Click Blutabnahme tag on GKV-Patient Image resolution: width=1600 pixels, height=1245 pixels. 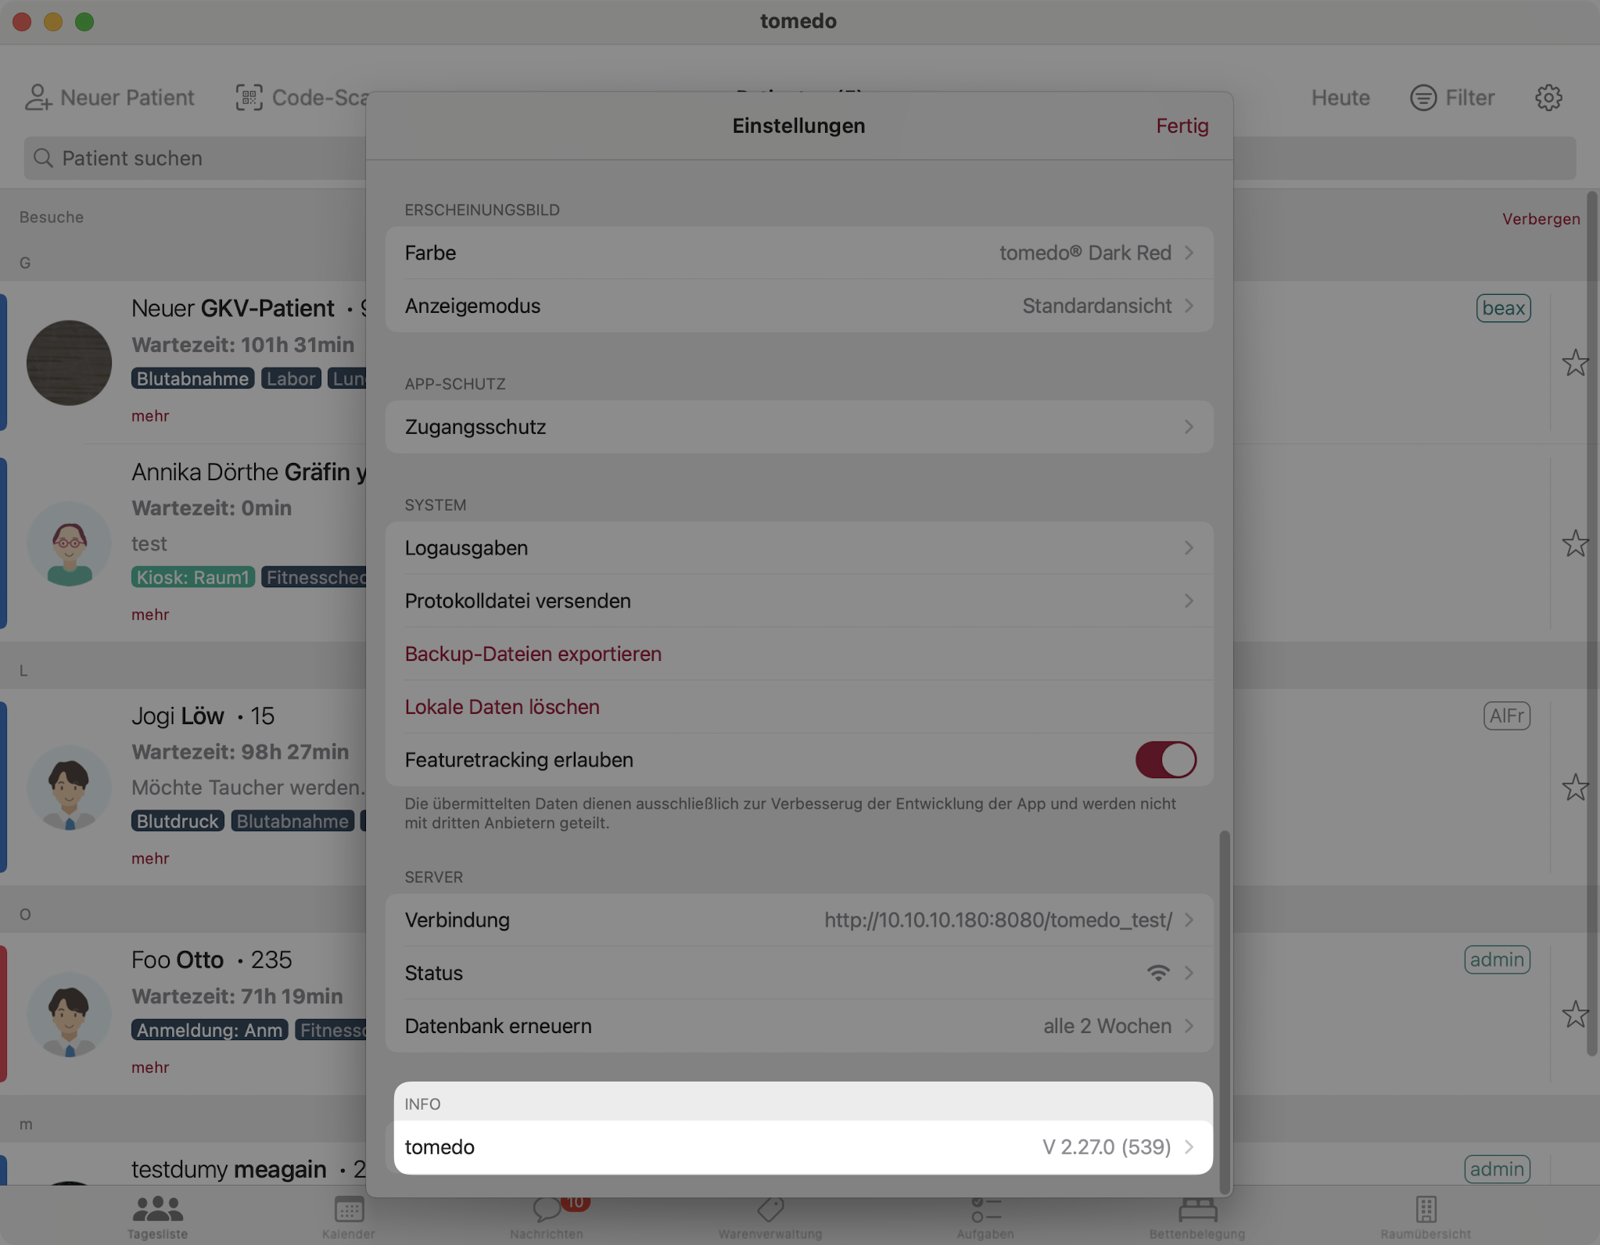192,379
